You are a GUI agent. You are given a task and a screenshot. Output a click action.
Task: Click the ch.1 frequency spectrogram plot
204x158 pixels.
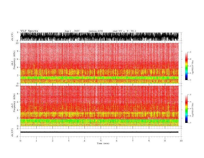99,63
